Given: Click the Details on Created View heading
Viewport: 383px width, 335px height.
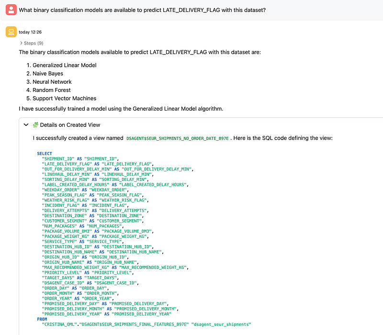Looking at the screenshot, I should pyautogui.click(x=70, y=125).
